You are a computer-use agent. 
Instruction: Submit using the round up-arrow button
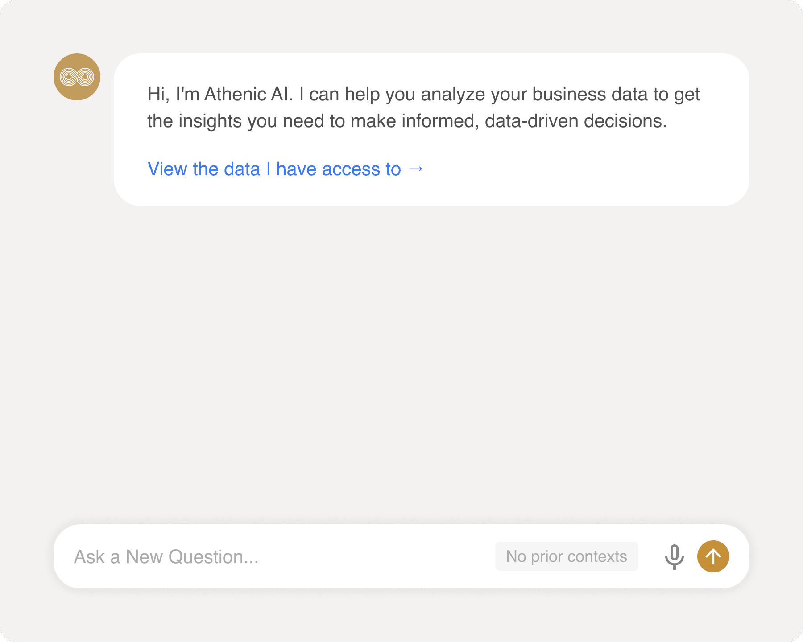(x=713, y=556)
